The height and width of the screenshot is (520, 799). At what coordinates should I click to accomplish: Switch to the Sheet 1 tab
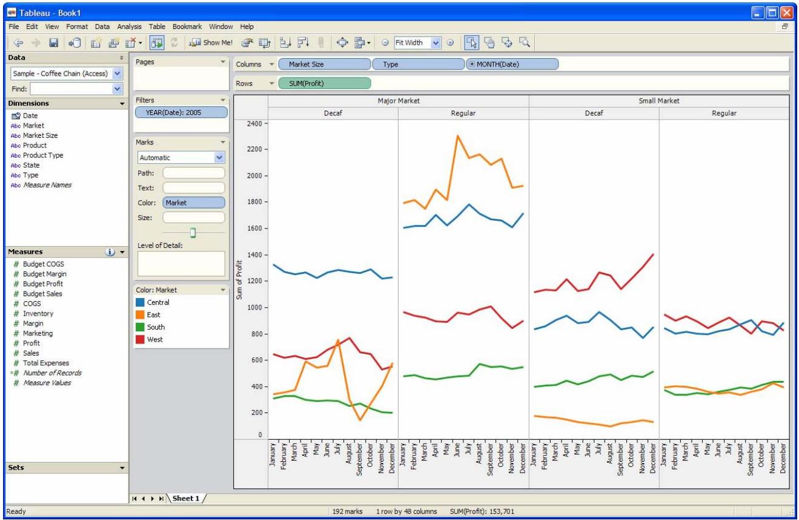[x=186, y=498]
